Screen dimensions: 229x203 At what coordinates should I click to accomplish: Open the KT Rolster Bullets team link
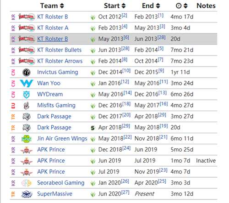click(60, 50)
